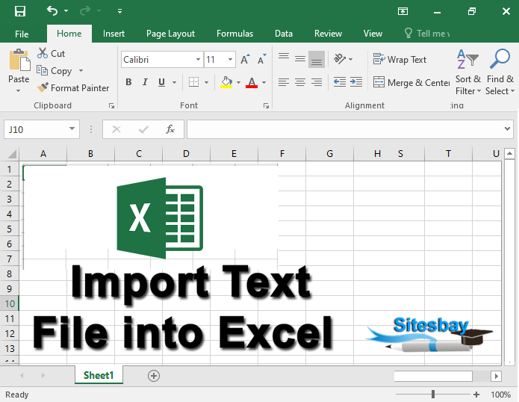519x402 pixels.
Task: Open the Formulas tab
Action: point(234,34)
